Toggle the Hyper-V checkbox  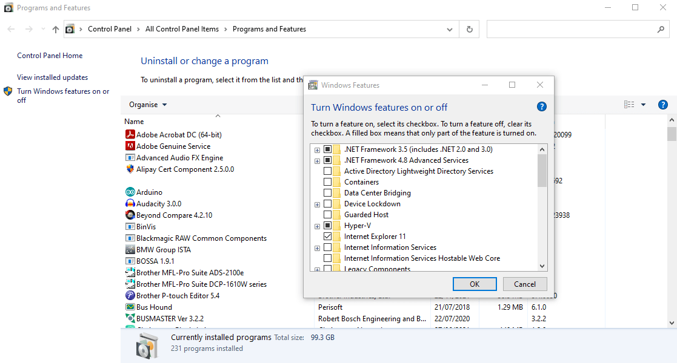click(327, 226)
